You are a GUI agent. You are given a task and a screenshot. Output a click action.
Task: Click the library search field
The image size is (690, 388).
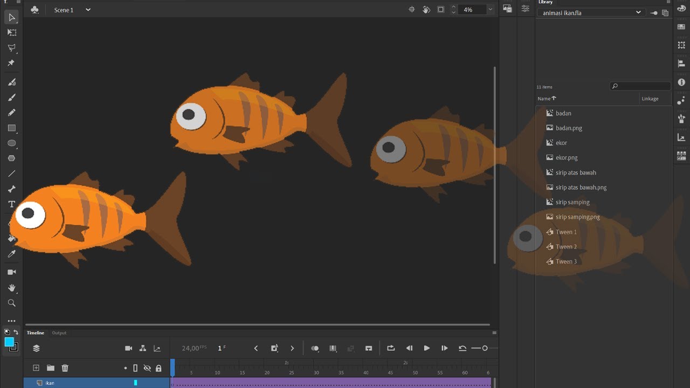(x=640, y=86)
